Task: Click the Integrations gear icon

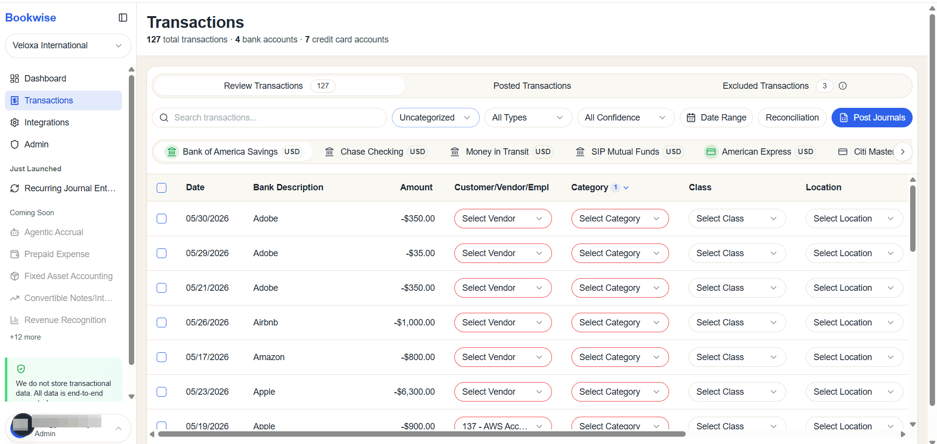Action: click(15, 122)
